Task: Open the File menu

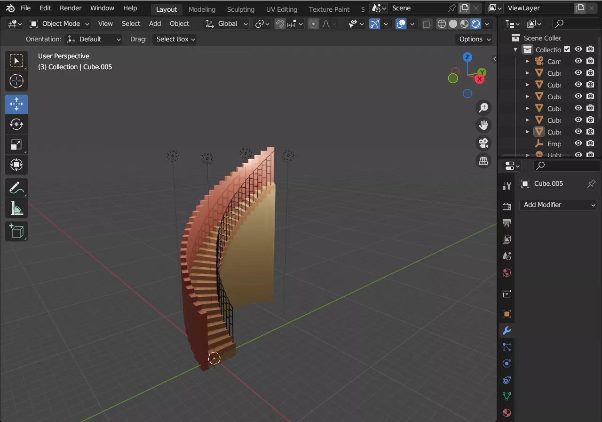Action: point(26,8)
